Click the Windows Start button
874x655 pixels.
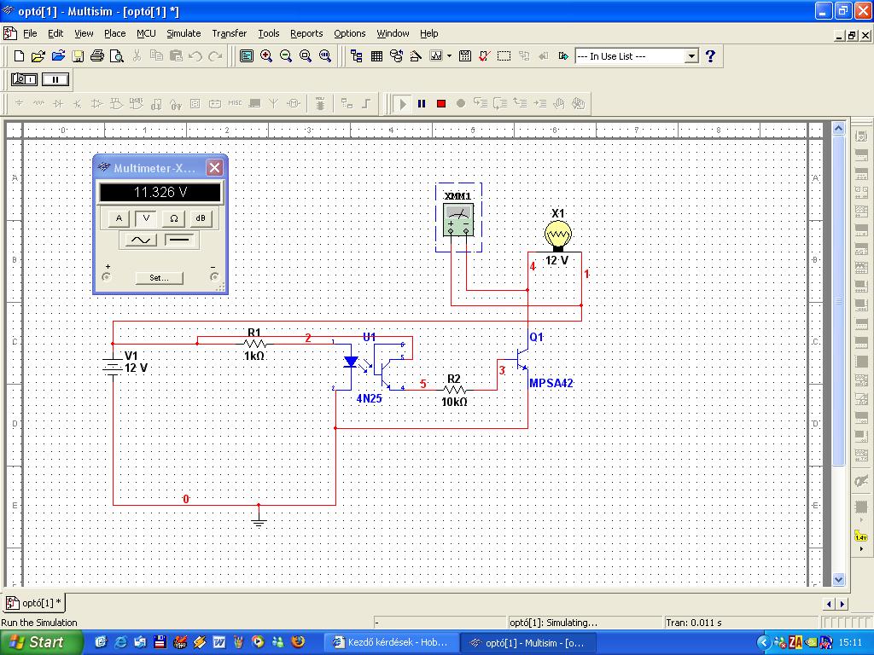pos(37,642)
